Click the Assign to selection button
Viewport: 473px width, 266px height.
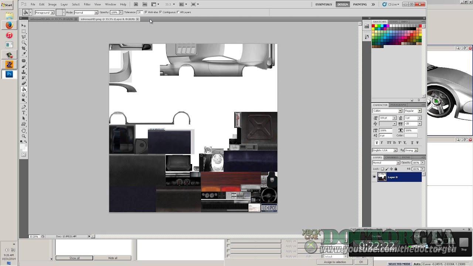(335, 262)
